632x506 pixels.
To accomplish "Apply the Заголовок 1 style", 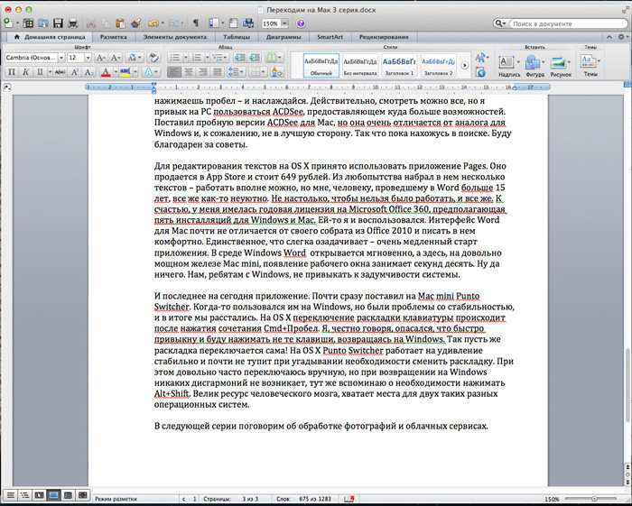I will tap(399, 64).
